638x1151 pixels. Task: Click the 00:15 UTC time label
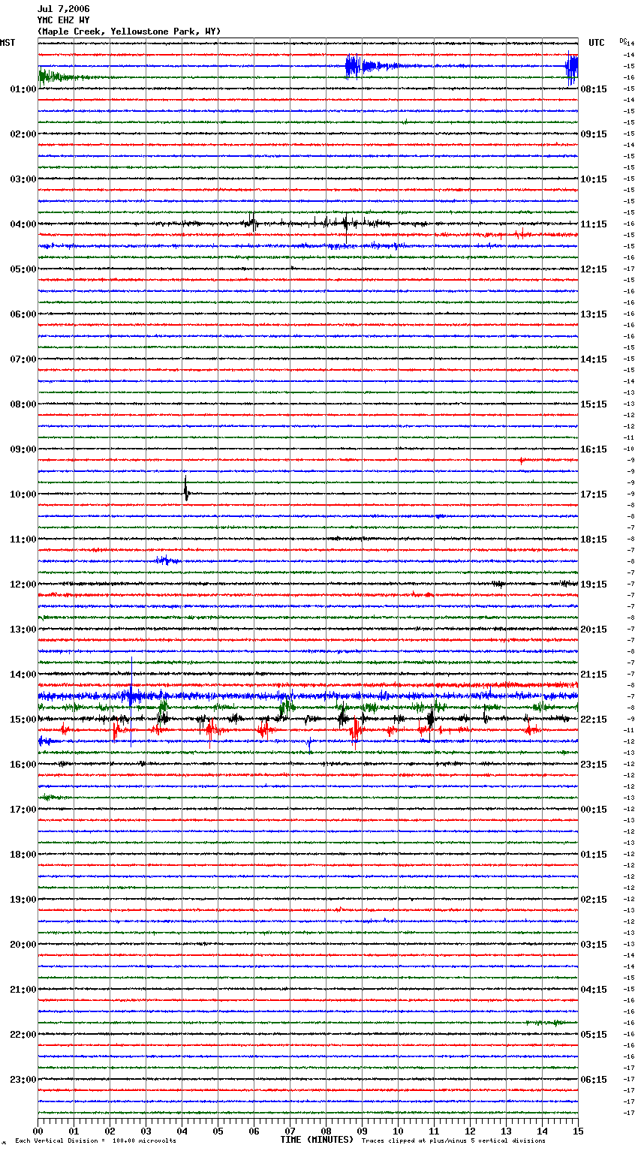click(594, 810)
